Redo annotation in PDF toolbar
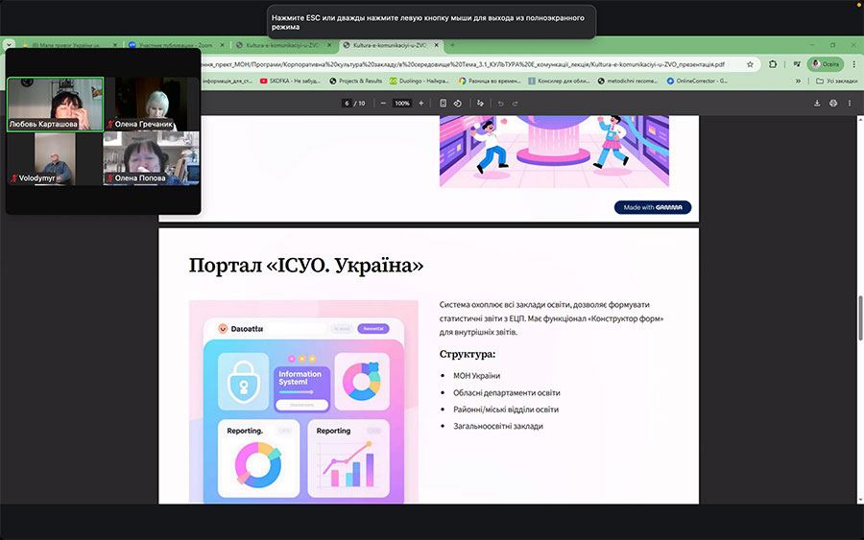Image resolution: width=864 pixels, height=540 pixels. click(516, 103)
